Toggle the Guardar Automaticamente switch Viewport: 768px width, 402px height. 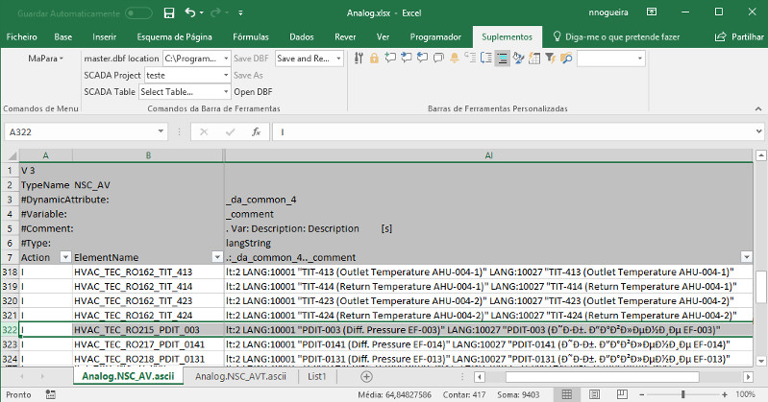[138, 13]
